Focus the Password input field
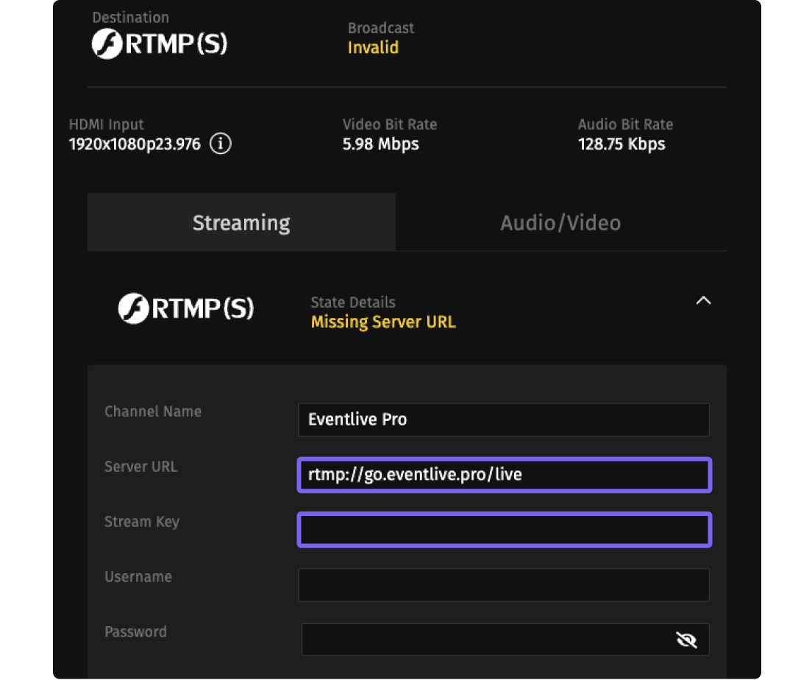This screenshot has height=680, width=812. tap(485, 640)
